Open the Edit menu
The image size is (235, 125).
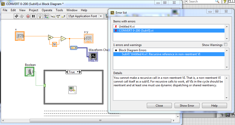13,10
